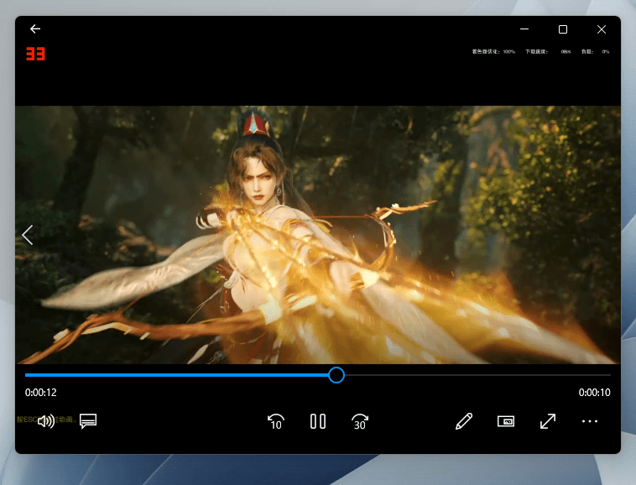Viewport: 636px width, 485px height.
Task: Enter full screen with the diagonal arrows
Action: (x=547, y=421)
